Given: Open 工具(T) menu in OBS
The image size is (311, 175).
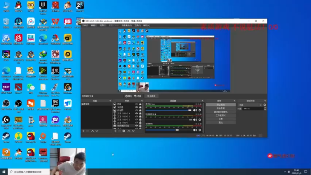Looking at the screenshot, I should click(x=138, y=25).
